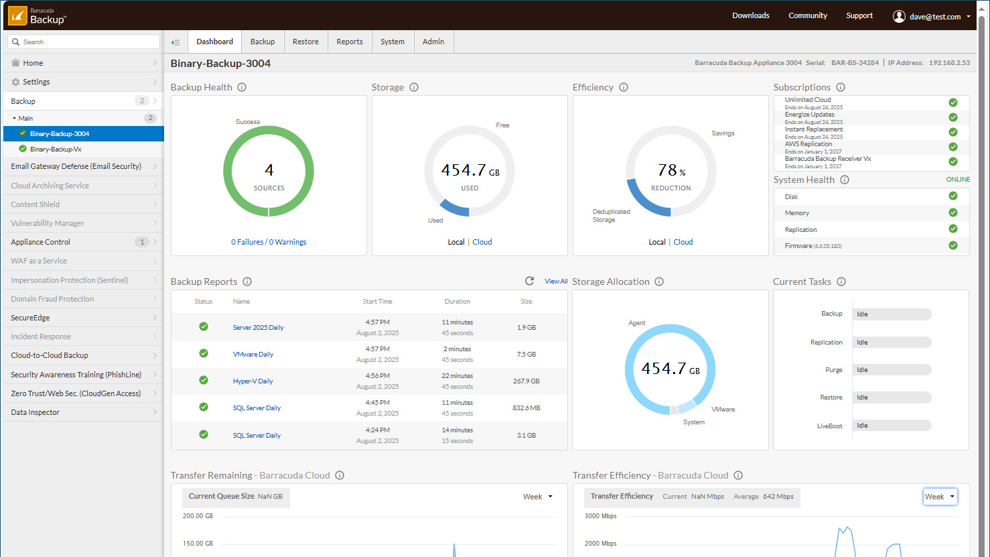Click the Backup Health sources donut chart
This screenshot has height=557, width=990.
click(x=269, y=172)
